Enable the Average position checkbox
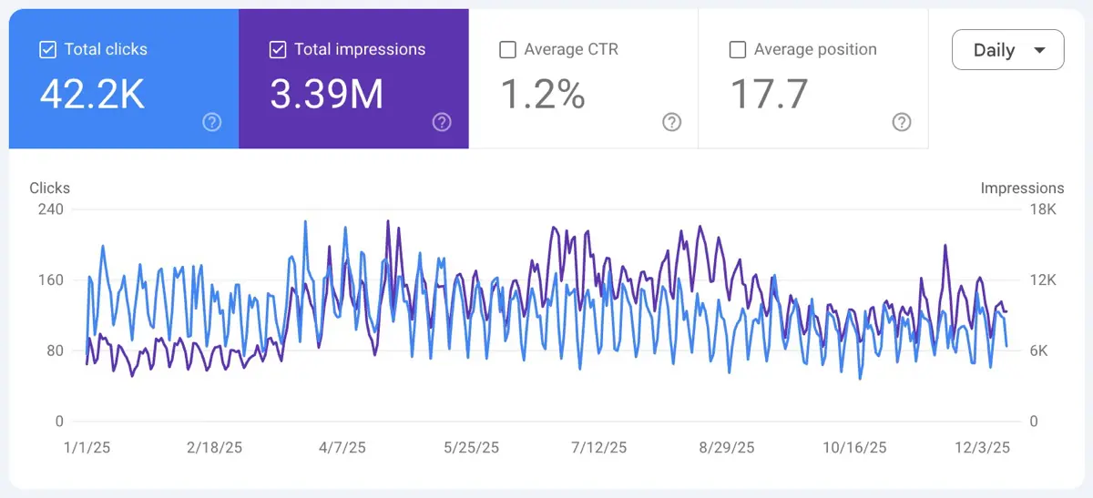The width and height of the screenshot is (1093, 498). [738, 49]
